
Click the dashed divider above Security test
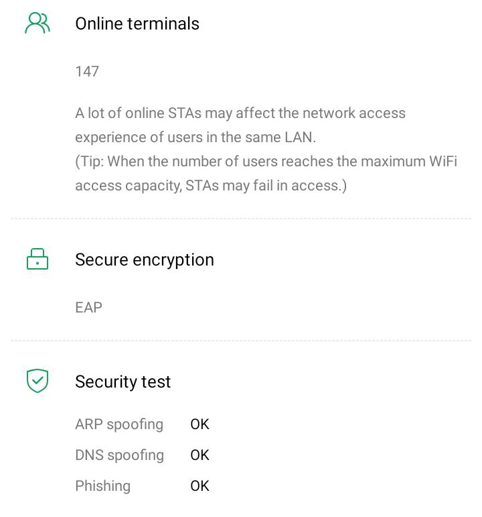coord(241,341)
